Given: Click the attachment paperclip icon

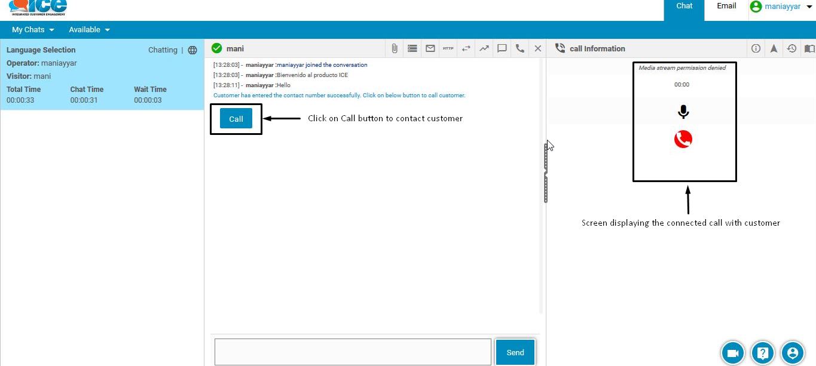Looking at the screenshot, I should click(x=395, y=48).
